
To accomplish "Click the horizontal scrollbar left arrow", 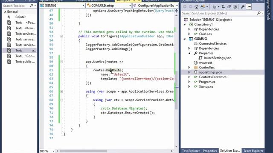I will (x=58, y=151).
